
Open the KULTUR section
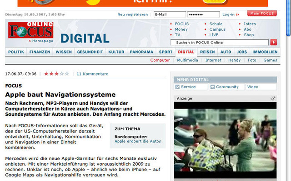point(116,52)
